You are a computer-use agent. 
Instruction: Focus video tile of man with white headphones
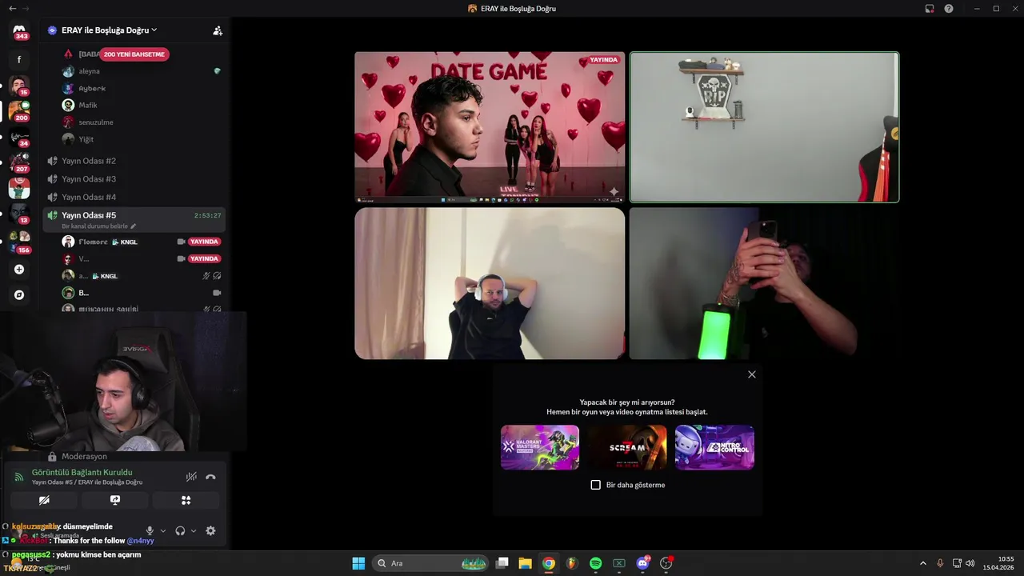490,284
